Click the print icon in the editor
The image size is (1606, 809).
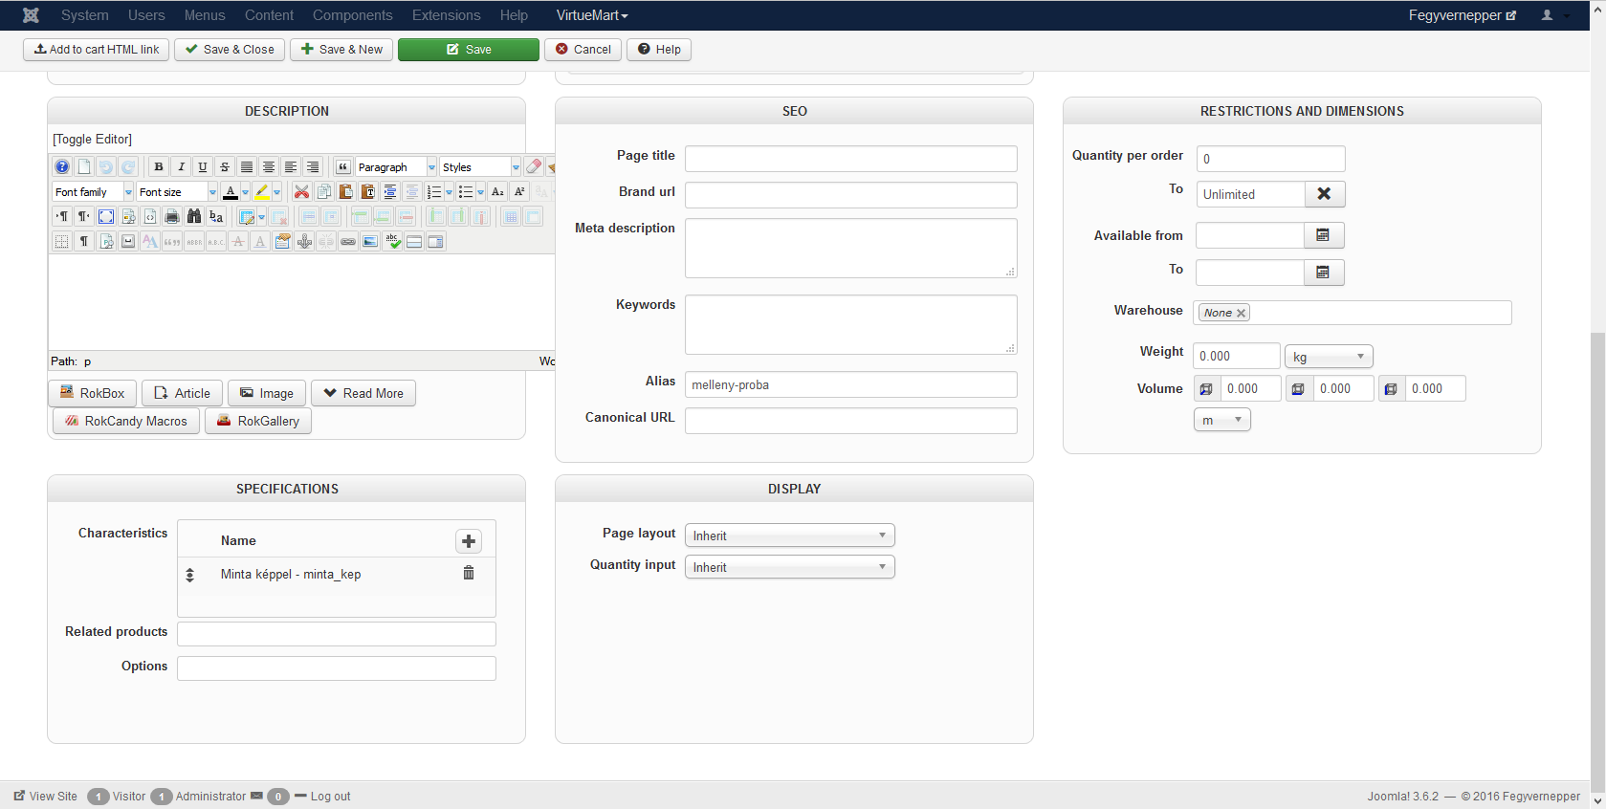point(172,217)
